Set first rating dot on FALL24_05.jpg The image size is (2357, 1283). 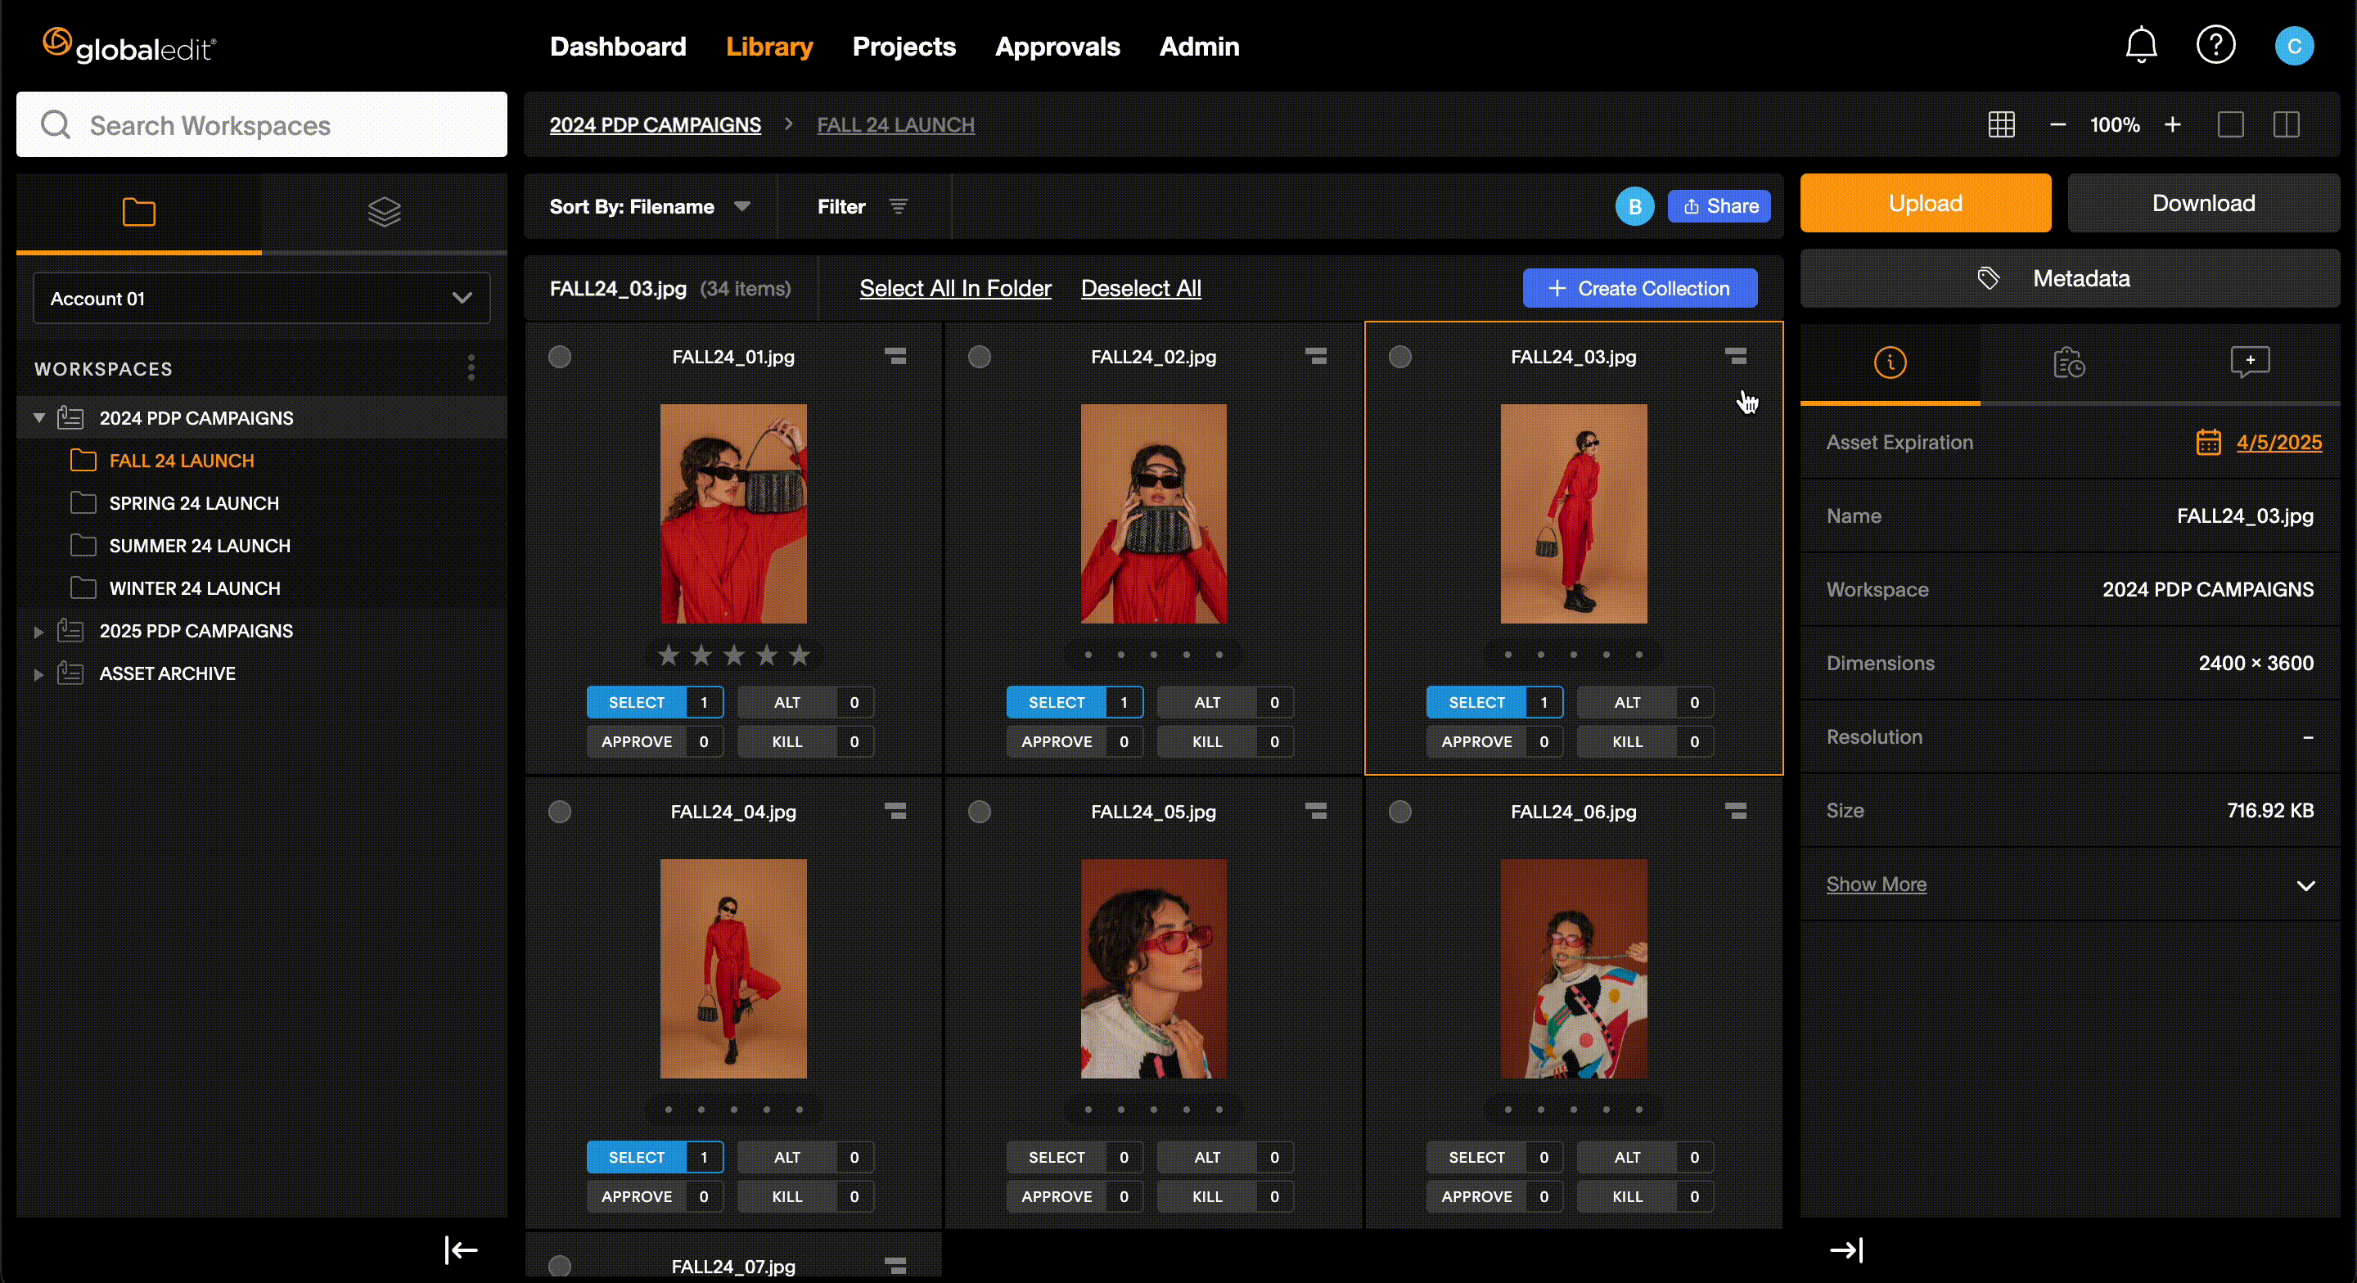[1088, 1110]
